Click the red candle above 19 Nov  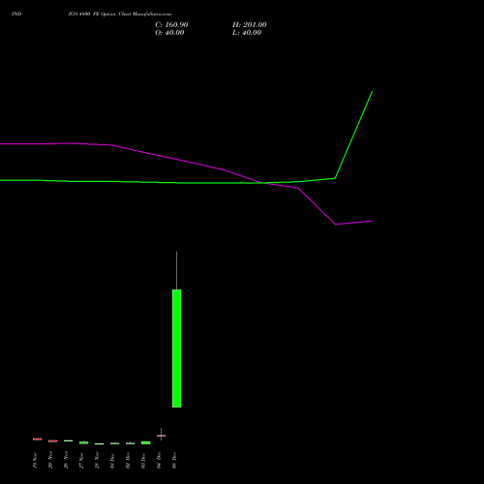click(x=38, y=439)
